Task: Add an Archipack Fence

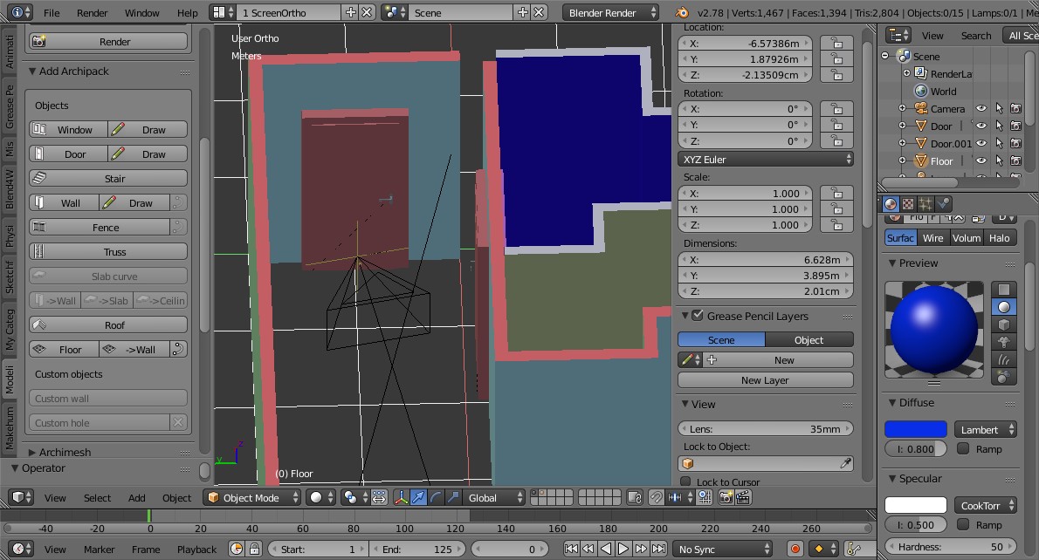Action: pos(100,228)
